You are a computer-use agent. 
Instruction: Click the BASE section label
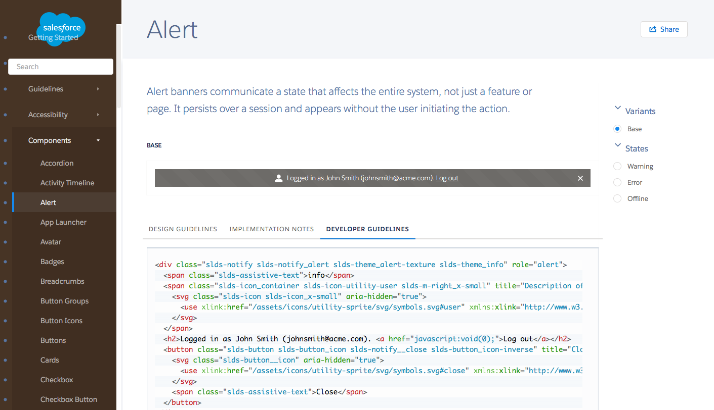[154, 145]
